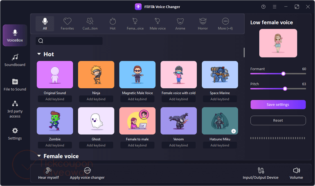Click the audio level meter
Viewport: 315px width, 186px height.
[x=278, y=138]
